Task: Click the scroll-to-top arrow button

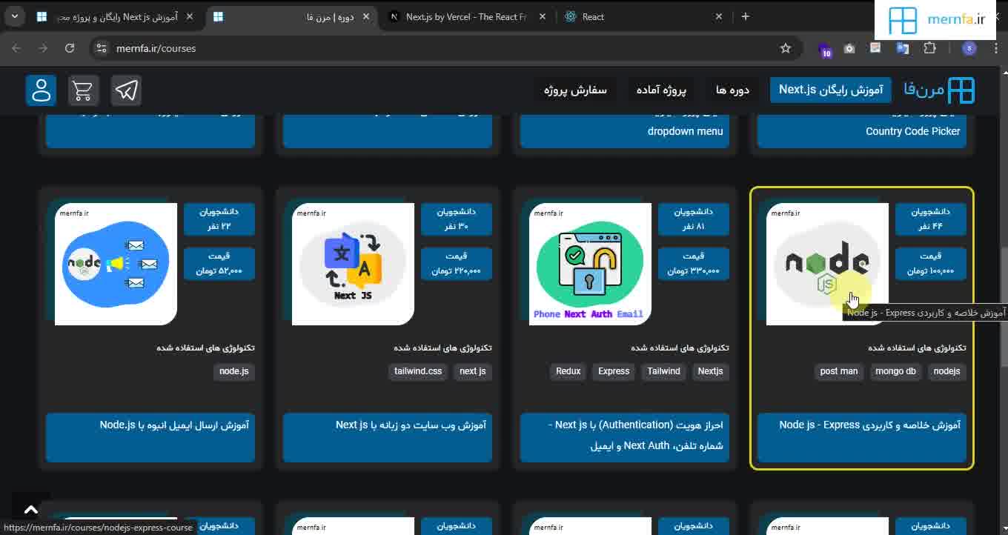Action: 31,509
